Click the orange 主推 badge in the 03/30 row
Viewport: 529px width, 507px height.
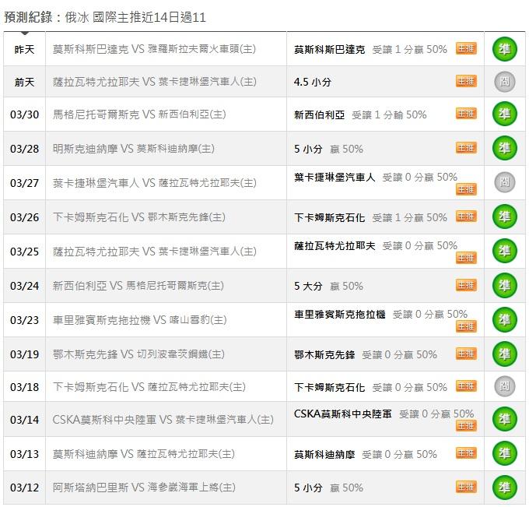click(x=466, y=114)
